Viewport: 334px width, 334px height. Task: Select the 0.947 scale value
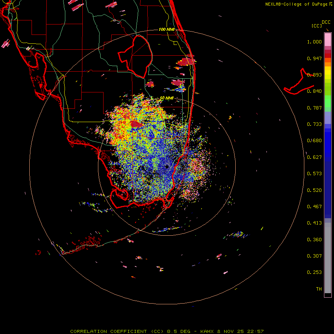click(314, 58)
